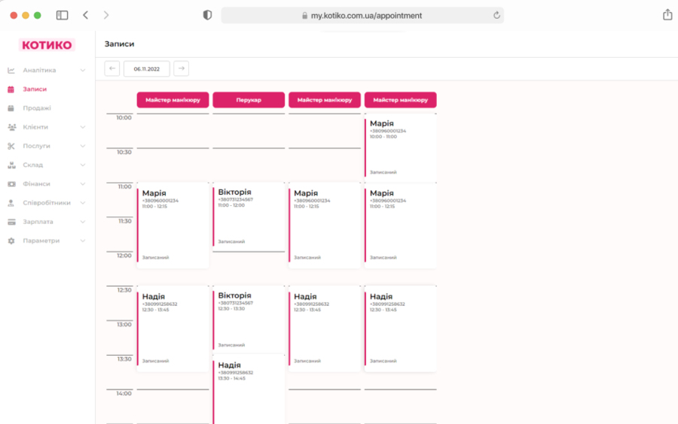Go to previous day with left arrow
Screen dimensions: 678x424
pyautogui.click(x=112, y=68)
